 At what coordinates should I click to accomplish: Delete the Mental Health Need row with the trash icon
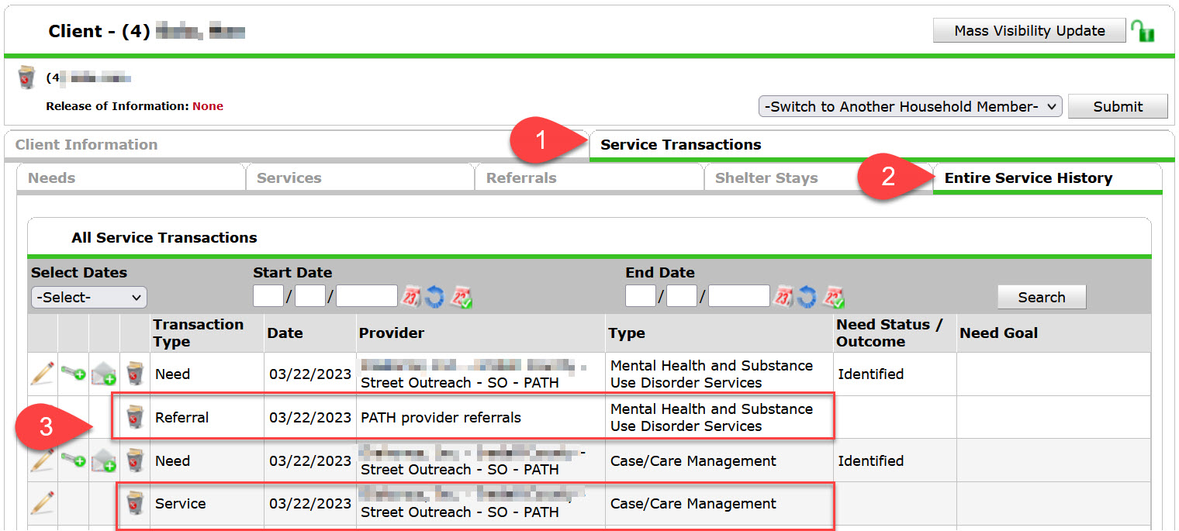[136, 374]
